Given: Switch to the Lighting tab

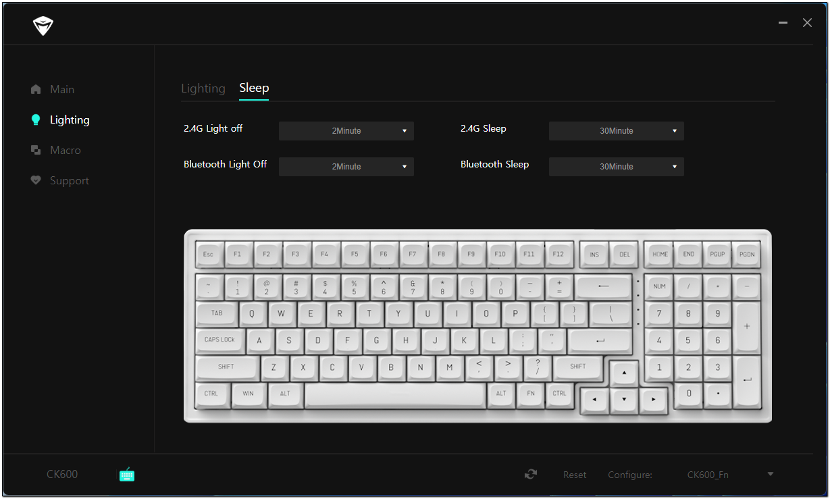Looking at the screenshot, I should (203, 88).
